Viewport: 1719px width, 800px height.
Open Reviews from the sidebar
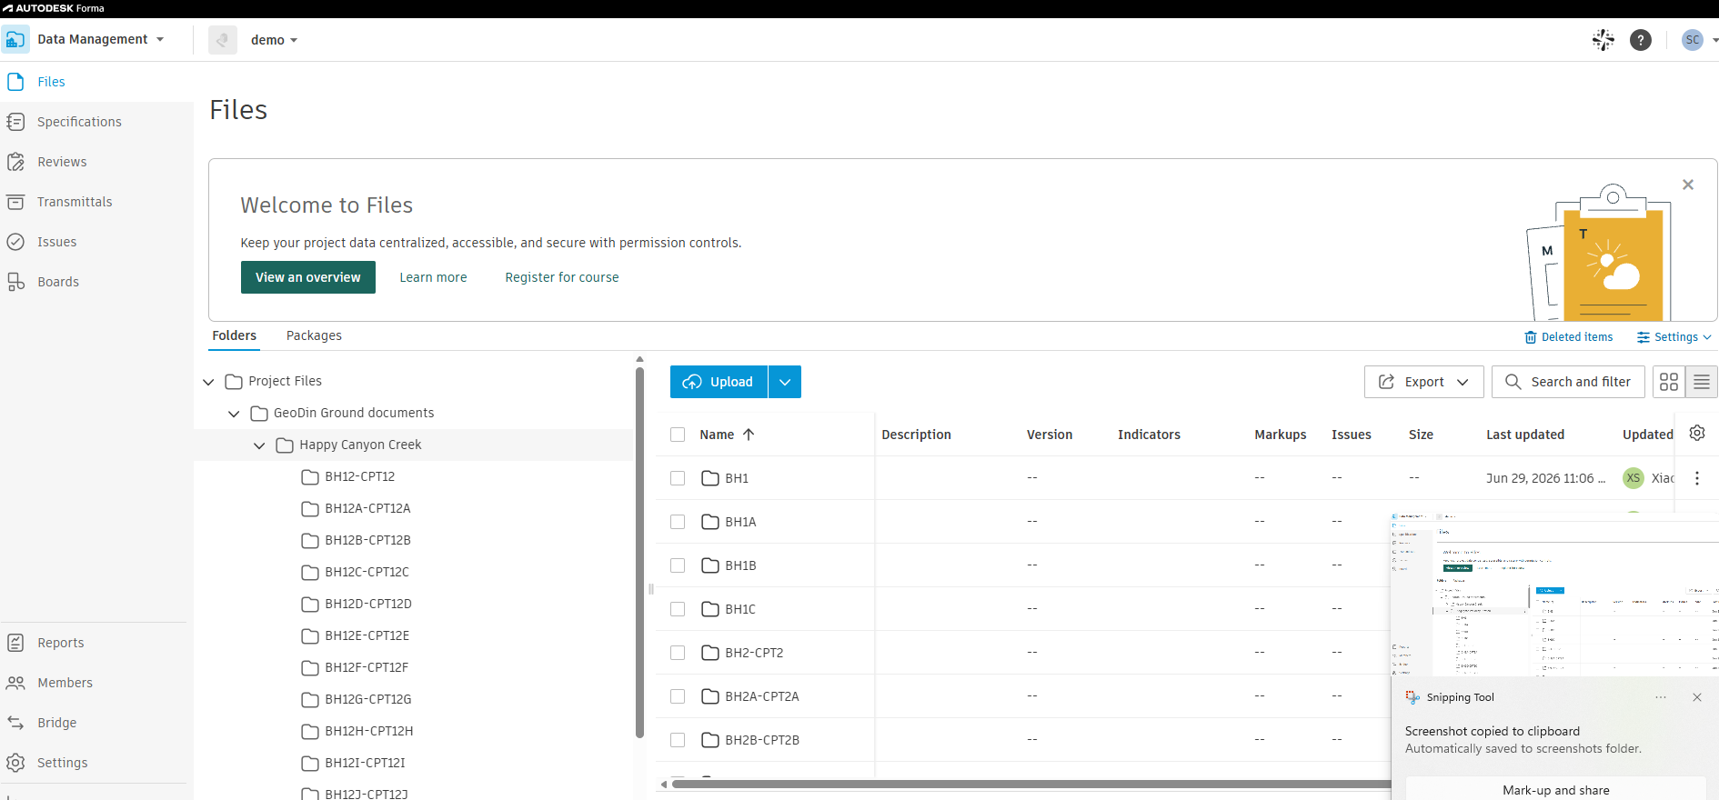pos(62,162)
